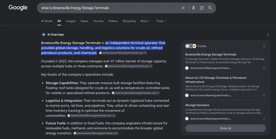276x139 pixels.
Task: Click the AI Overview sparkle icon
Action: point(43,35)
